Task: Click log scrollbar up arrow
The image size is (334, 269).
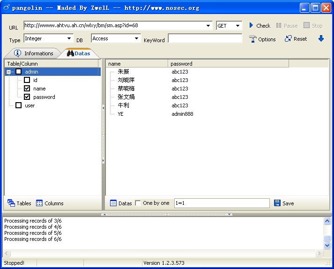Action: 327,221
